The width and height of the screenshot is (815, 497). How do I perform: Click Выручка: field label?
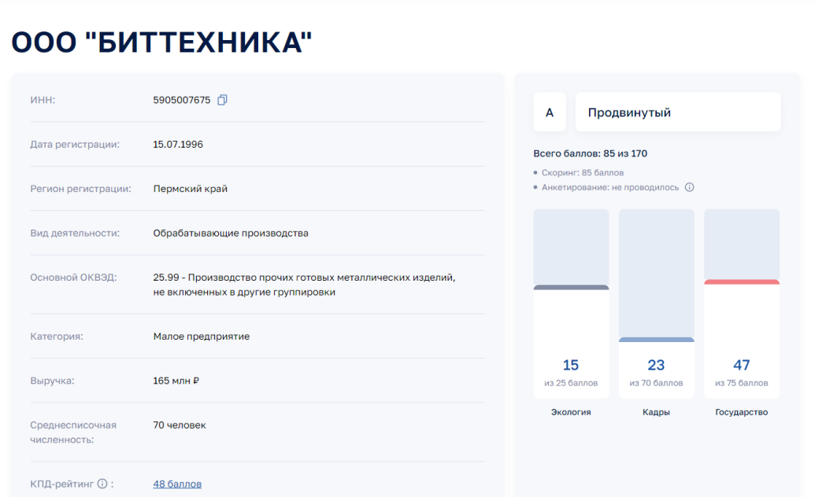click(52, 381)
